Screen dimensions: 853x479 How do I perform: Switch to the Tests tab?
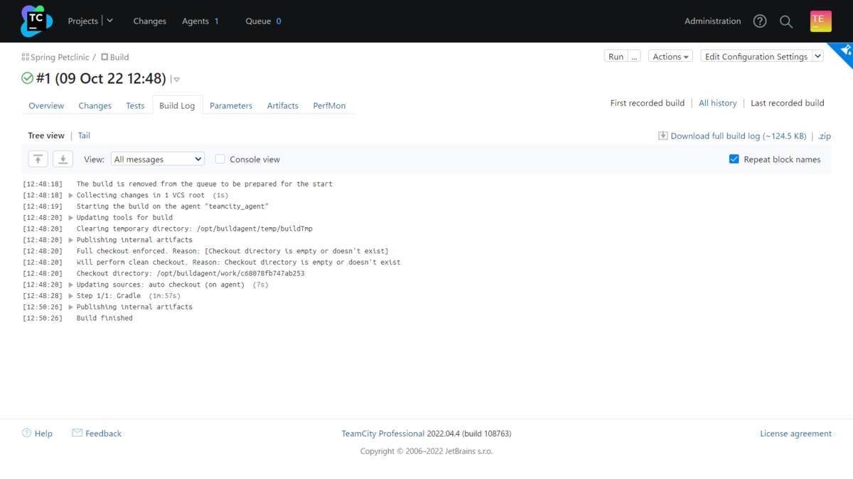click(135, 106)
